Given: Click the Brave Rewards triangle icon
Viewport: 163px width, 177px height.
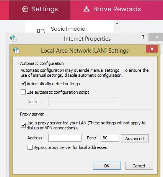Looking at the screenshot, I should [x=86, y=9].
